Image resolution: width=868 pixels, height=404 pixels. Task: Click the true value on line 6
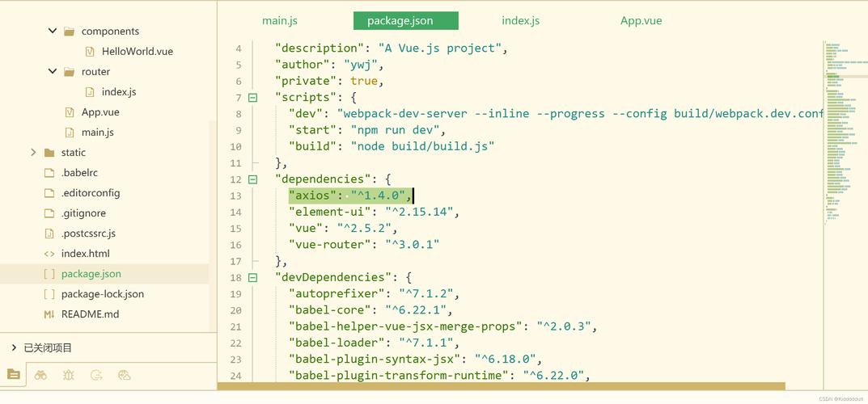[364, 81]
